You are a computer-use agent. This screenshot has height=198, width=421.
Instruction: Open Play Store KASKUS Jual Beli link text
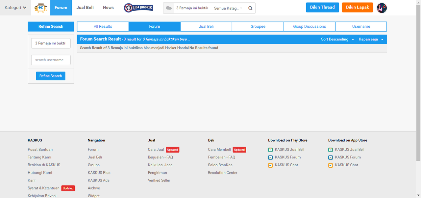click(289, 150)
